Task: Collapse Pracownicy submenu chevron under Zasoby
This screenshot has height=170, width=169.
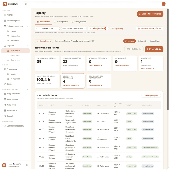Action: pyautogui.click(x=27, y=69)
